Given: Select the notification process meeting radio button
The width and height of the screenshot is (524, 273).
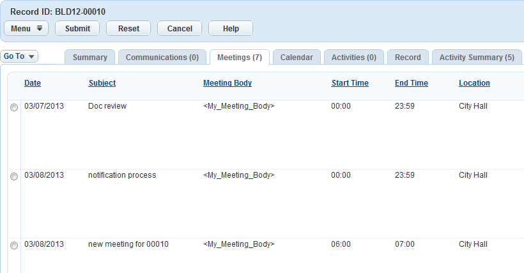Looking at the screenshot, I should (14, 176).
